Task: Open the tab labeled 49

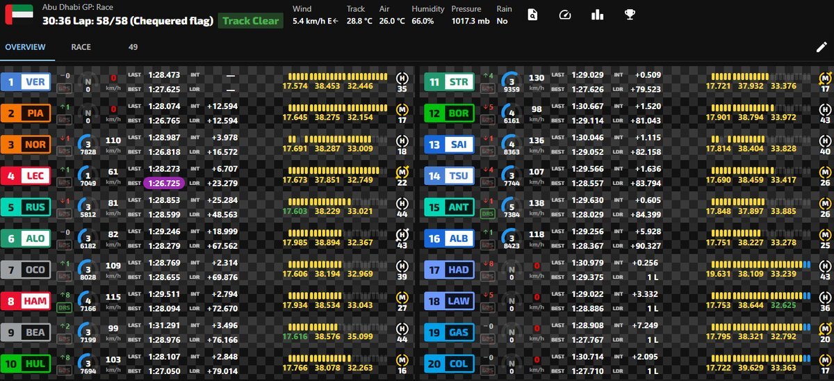Action: pos(133,47)
